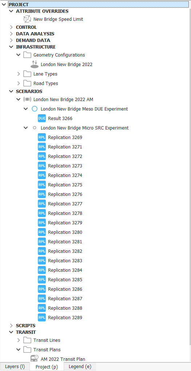Expand the Transit Lines folder
Screen dimensions: 191x371
click(19, 340)
